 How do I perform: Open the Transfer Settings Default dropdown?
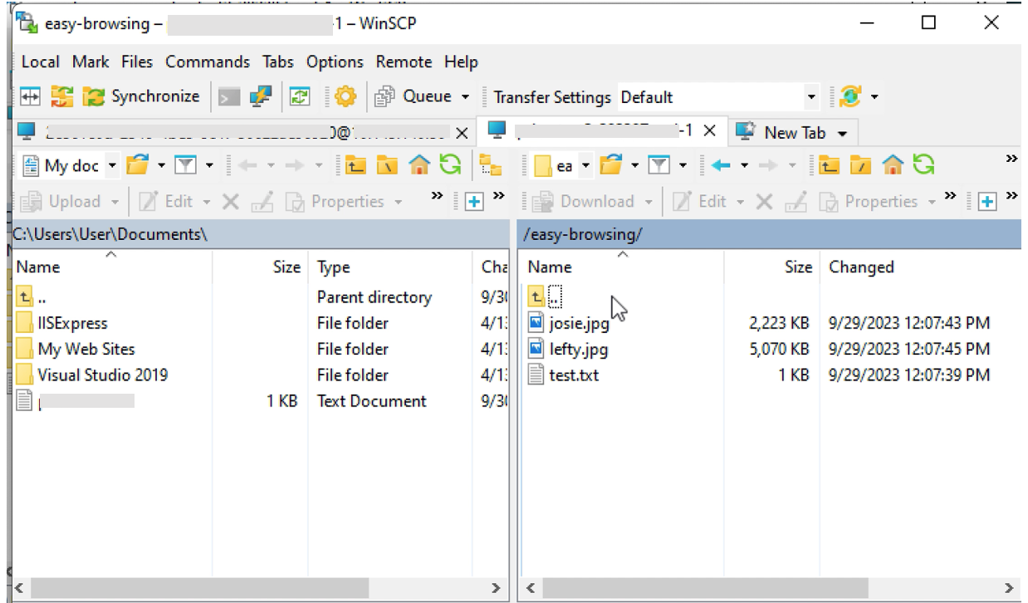[813, 96]
